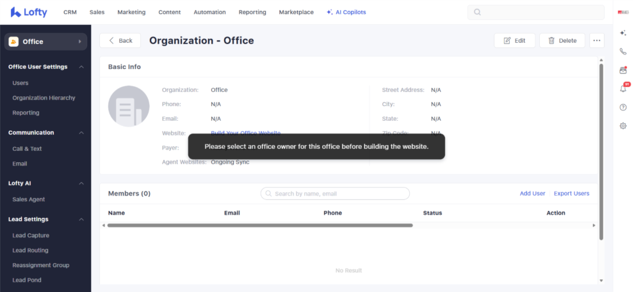Open the settings gear icon
The image size is (634, 292).
pyautogui.click(x=623, y=126)
